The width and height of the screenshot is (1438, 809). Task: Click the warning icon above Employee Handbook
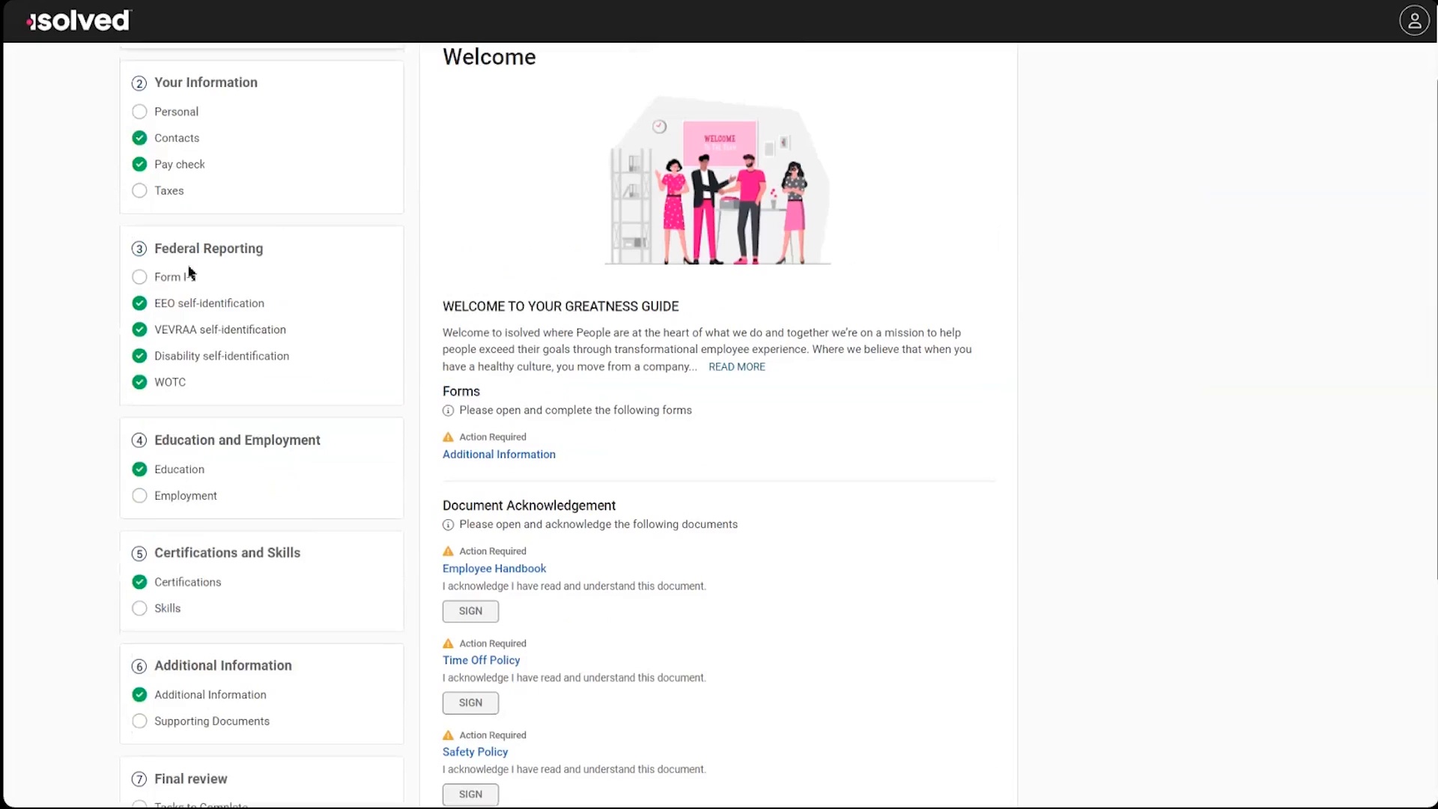(x=448, y=551)
